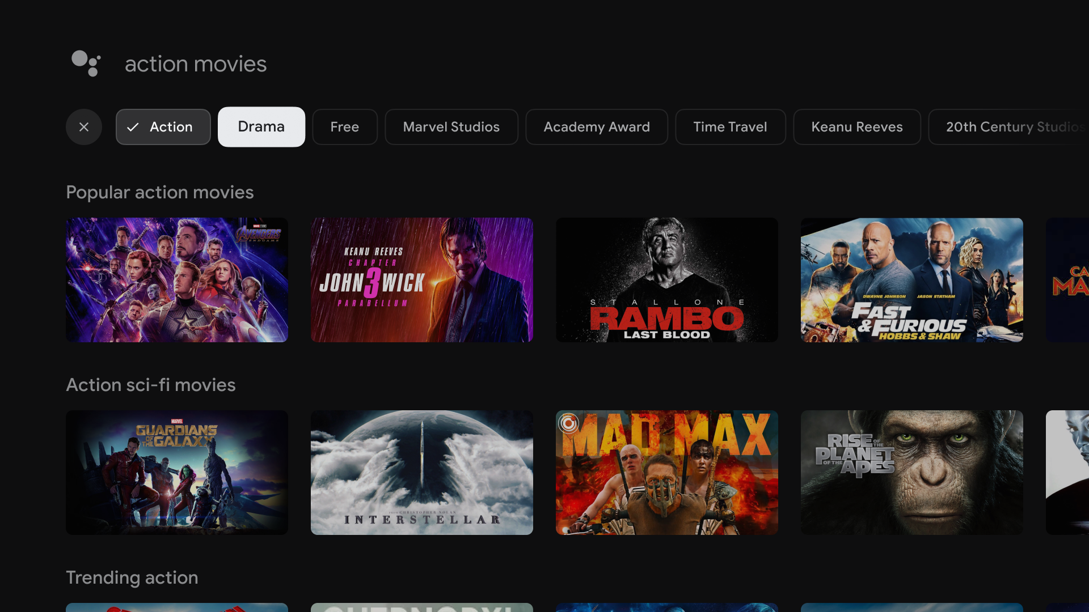Click the 'Popular action movies' heading
Screen dimensions: 1089x612
(160, 193)
